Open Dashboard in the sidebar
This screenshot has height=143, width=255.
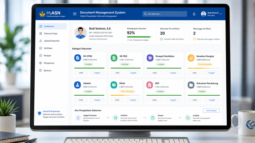(x=52, y=26)
